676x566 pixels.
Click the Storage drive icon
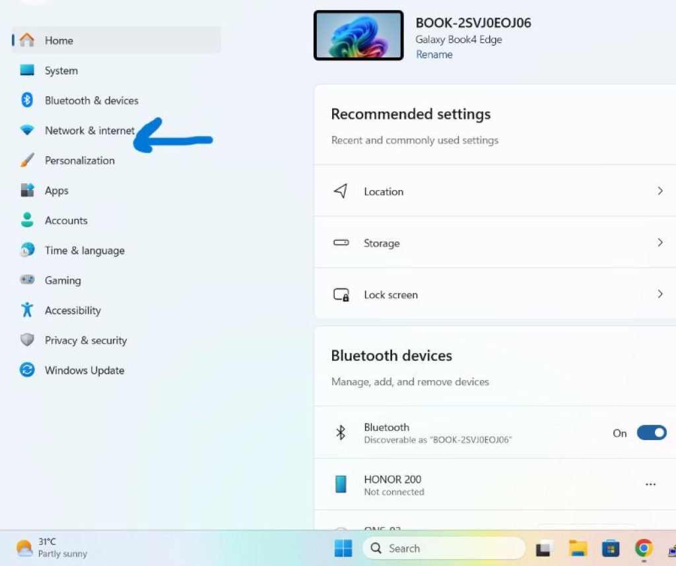tap(341, 243)
